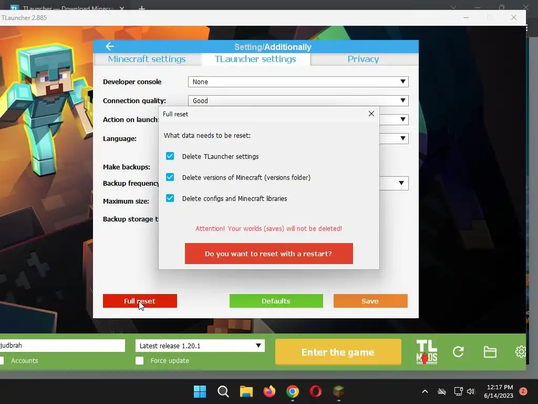The width and height of the screenshot is (538, 404).
Task: Open TL Mods icon in bottom bar
Action: pos(427,352)
